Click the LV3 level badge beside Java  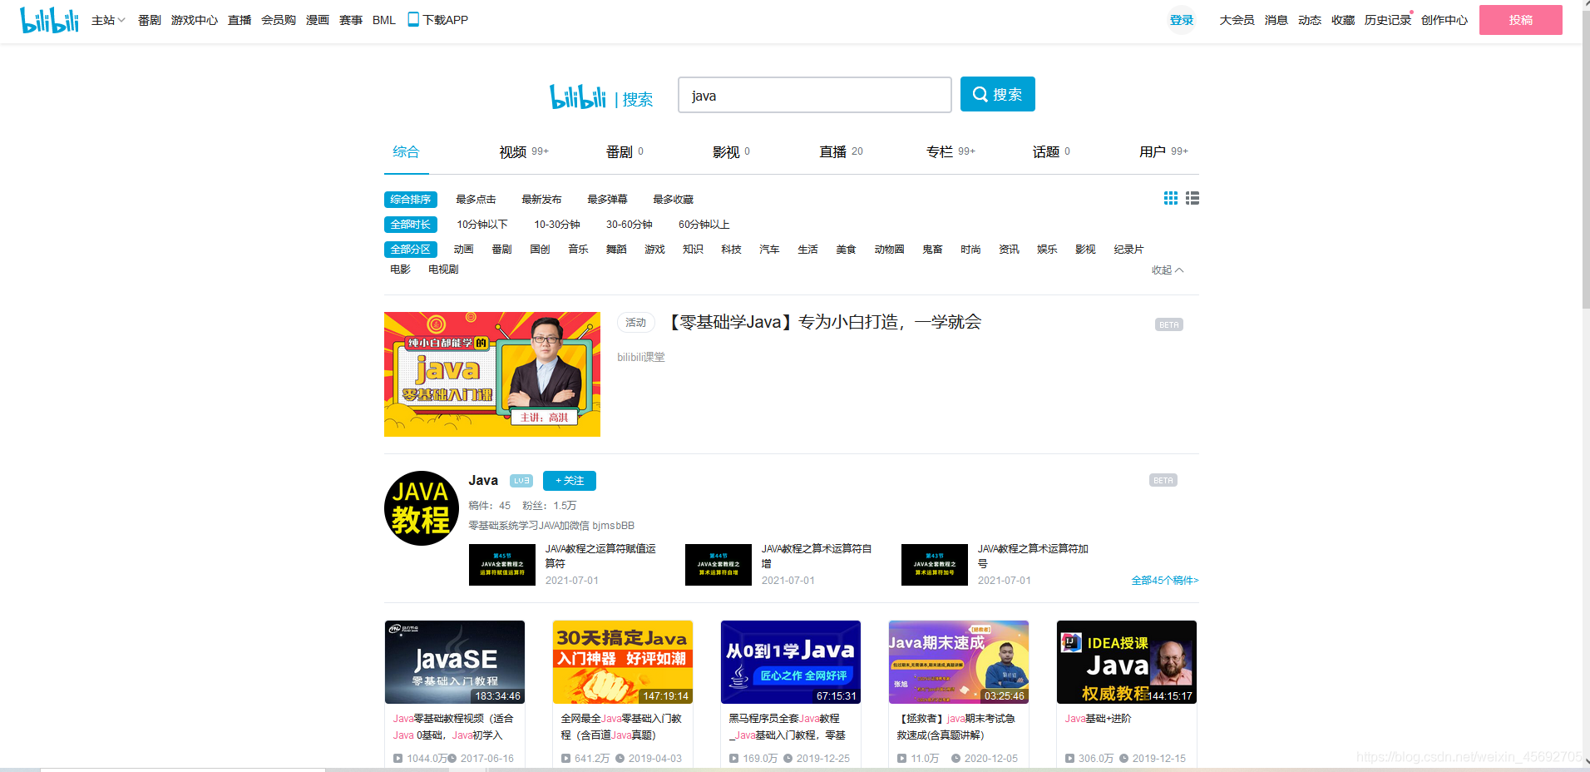pyautogui.click(x=521, y=481)
